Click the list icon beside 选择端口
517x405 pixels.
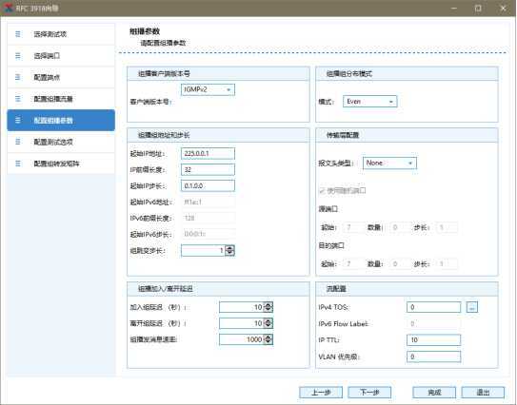(18, 56)
